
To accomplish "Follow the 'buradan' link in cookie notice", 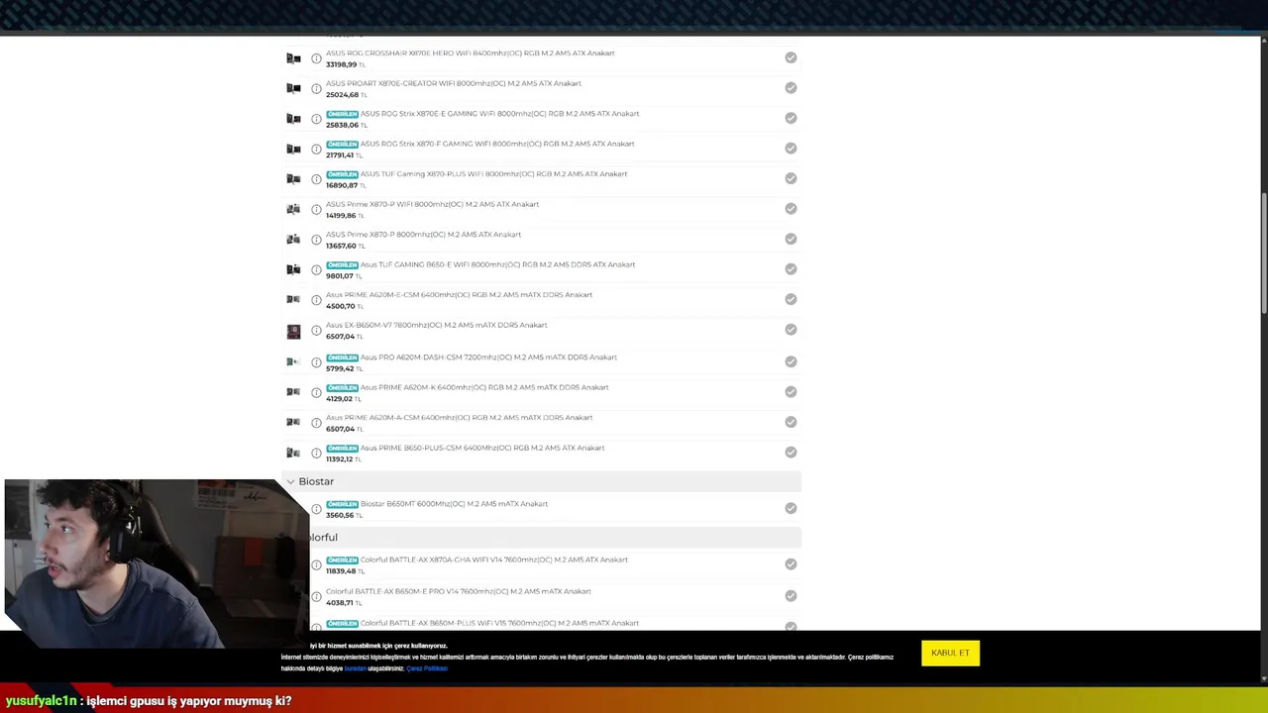I will tap(355, 668).
